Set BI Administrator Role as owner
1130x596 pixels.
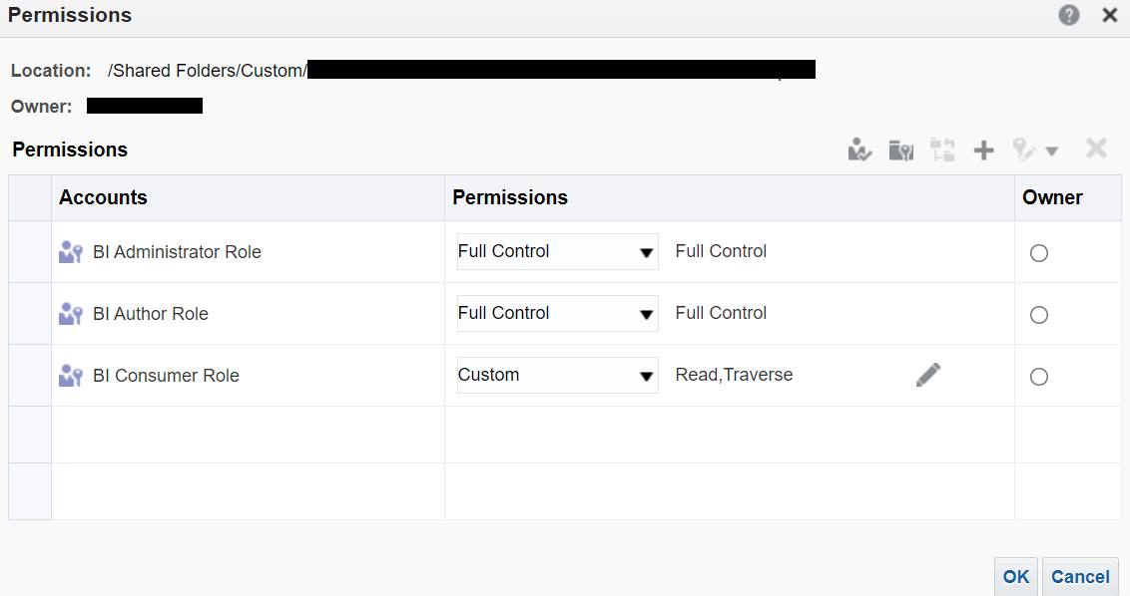[x=1038, y=253]
